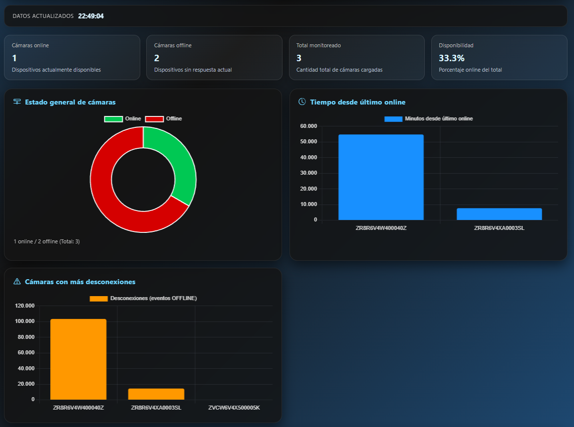This screenshot has height=427, width=574.
Task: Click the warning triangle icon beside Cámaras con más desconexiones
Action: [x=17, y=282]
